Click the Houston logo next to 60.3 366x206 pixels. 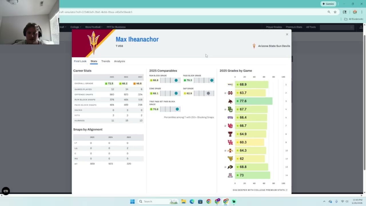(x=230, y=142)
